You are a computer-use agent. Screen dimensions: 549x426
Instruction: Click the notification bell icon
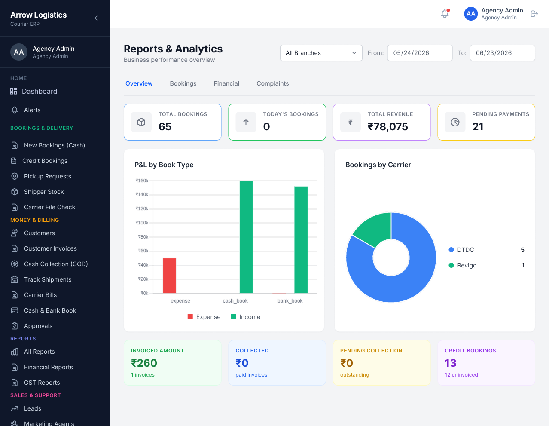click(445, 14)
